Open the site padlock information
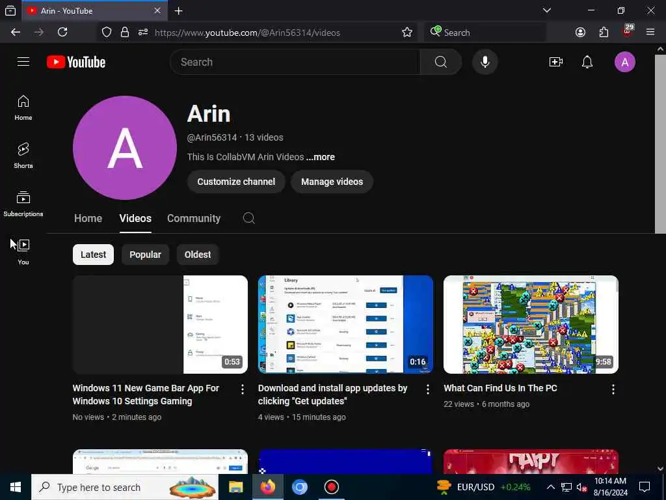Image resolution: width=666 pixels, height=500 pixels. (124, 33)
